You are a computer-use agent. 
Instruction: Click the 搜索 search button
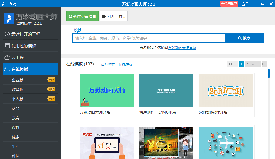click(x=244, y=38)
